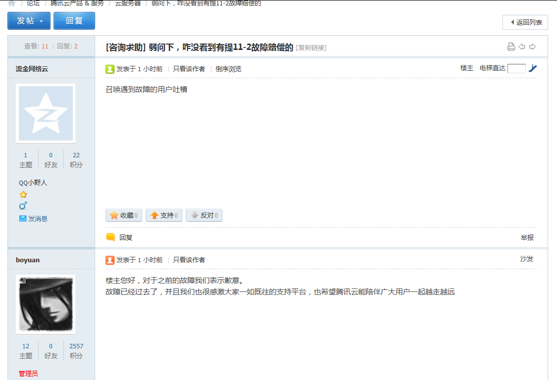This screenshot has height=380, width=557.
Task: Click the male gender icon
Action: (x=23, y=206)
